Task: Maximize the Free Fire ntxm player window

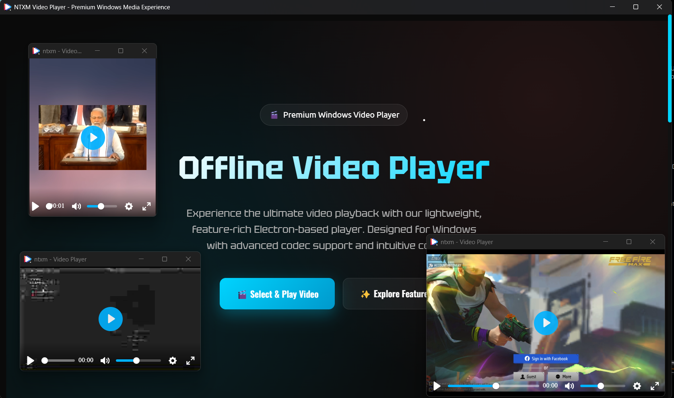Action: 629,242
